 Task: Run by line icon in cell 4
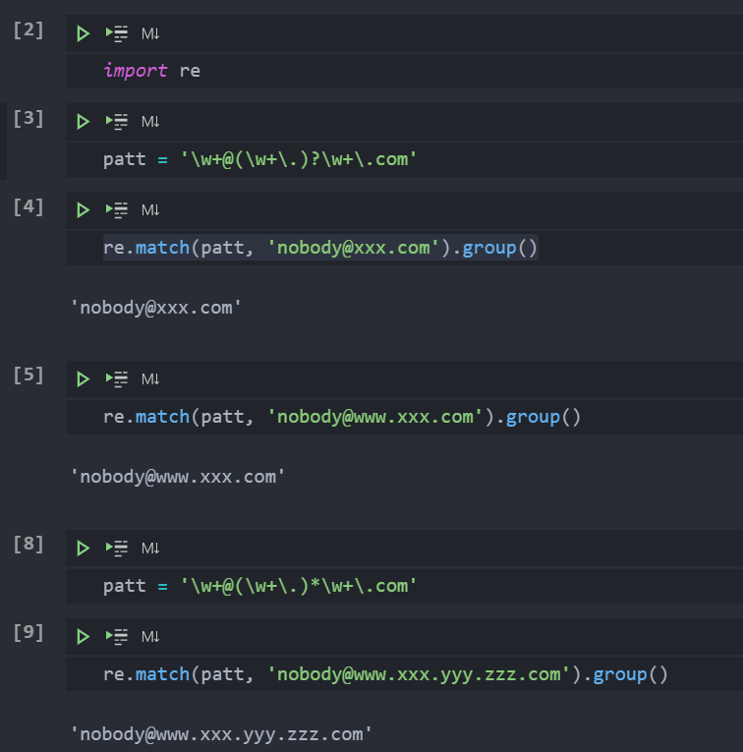click(117, 210)
